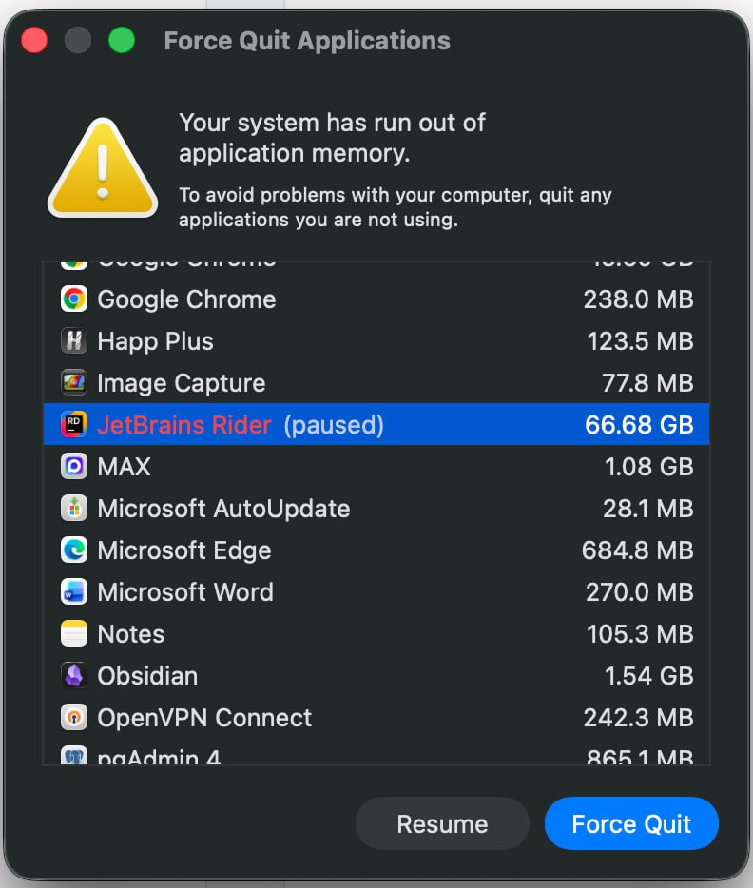The width and height of the screenshot is (753, 888).
Task: Click the JetBrains Rider icon
Action: 74,425
